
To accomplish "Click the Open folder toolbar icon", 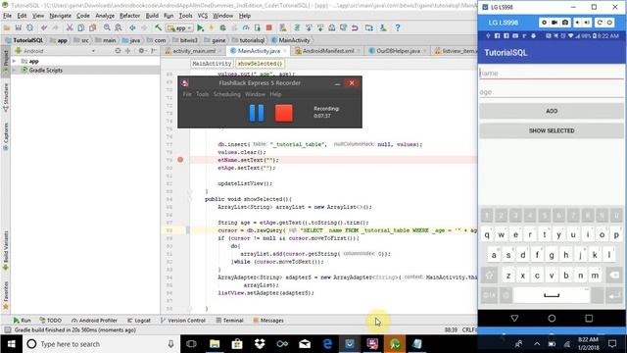I will tap(7, 27).
